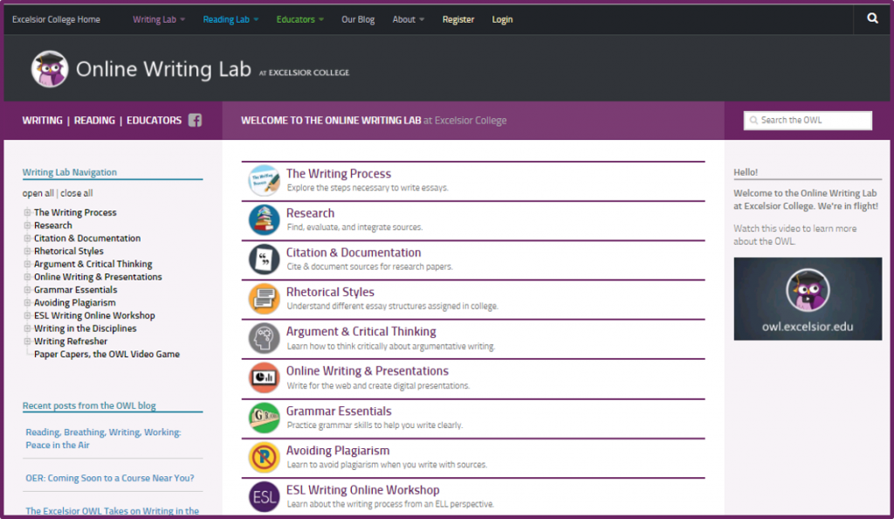Open Grammar Essentials heading link

click(x=339, y=411)
